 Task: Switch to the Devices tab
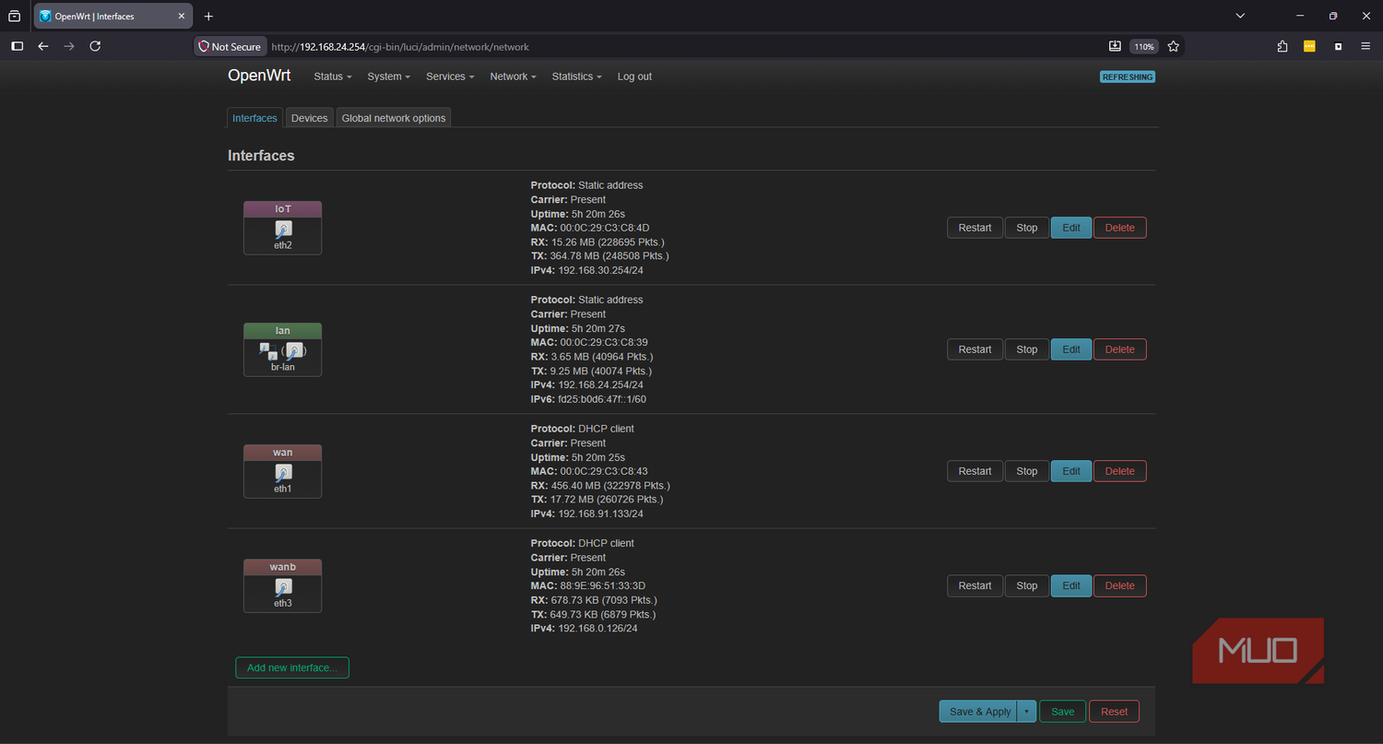click(309, 118)
